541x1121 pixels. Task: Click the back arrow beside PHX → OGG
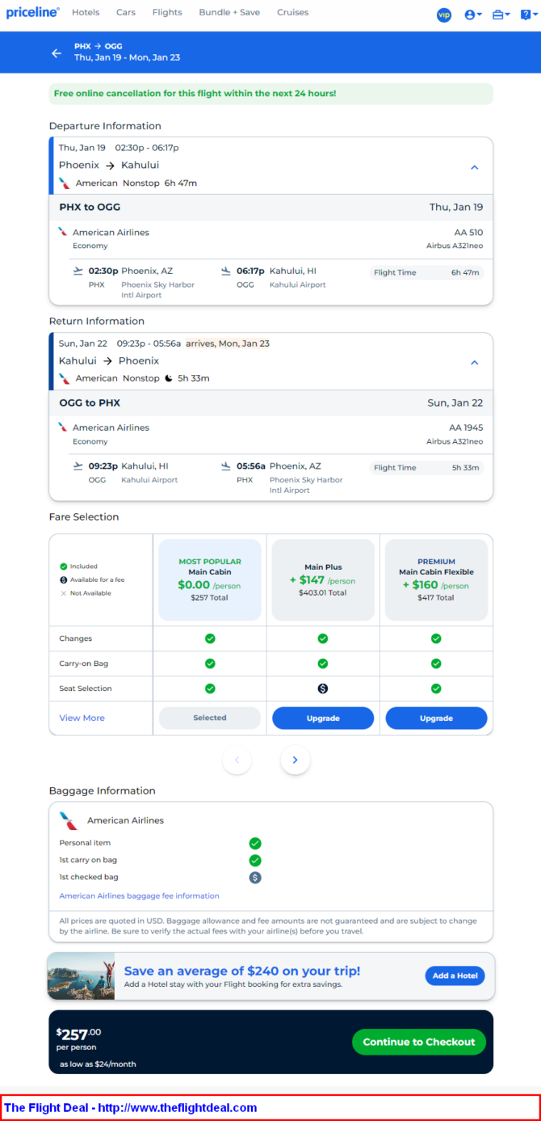click(x=57, y=53)
